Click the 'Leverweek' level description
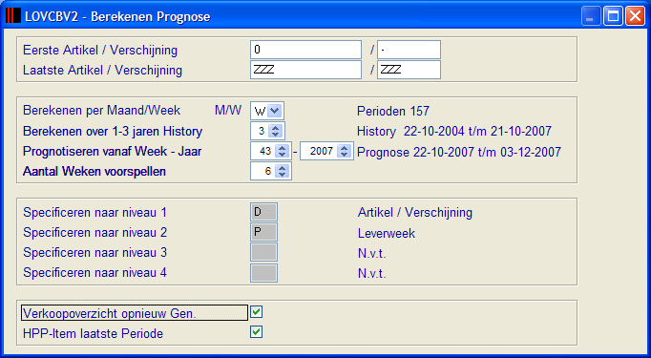651x358 pixels. (x=387, y=233)
